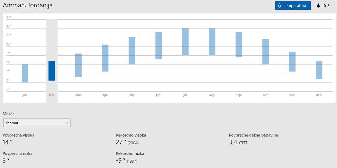The image size is (337, 168).
Task: Select the August temperature bar
Action: [212, 42]
